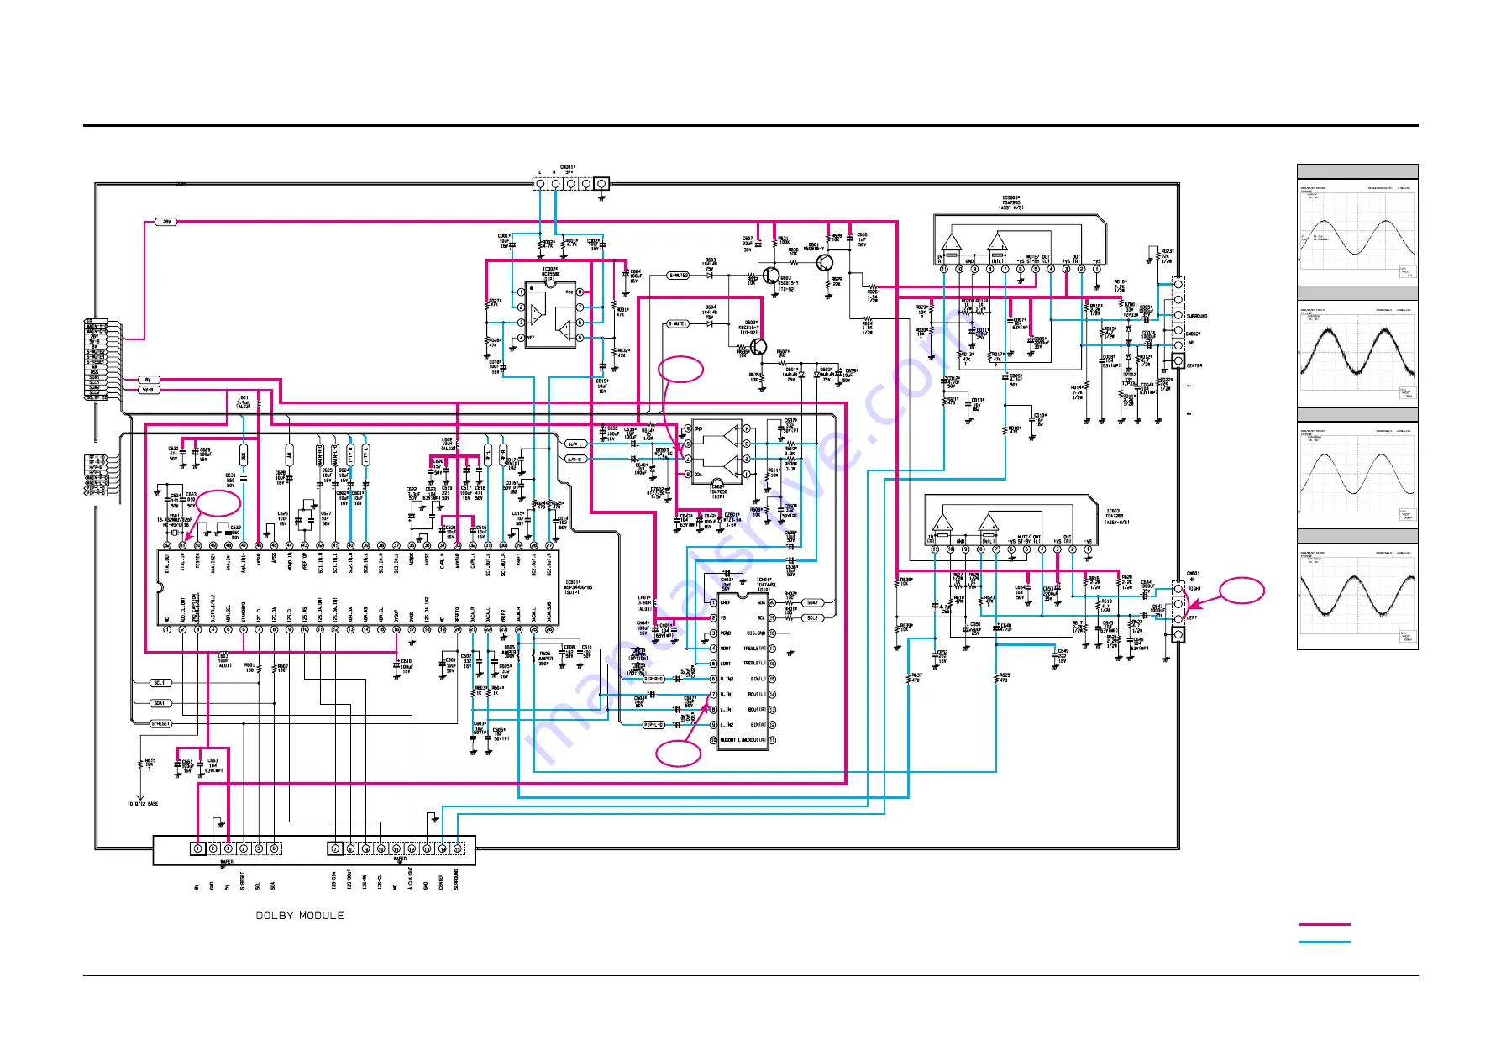Click the CENTER label under wafer connector
Viewport: 1501px width, 1061px height.
click(x=441, y=882)
